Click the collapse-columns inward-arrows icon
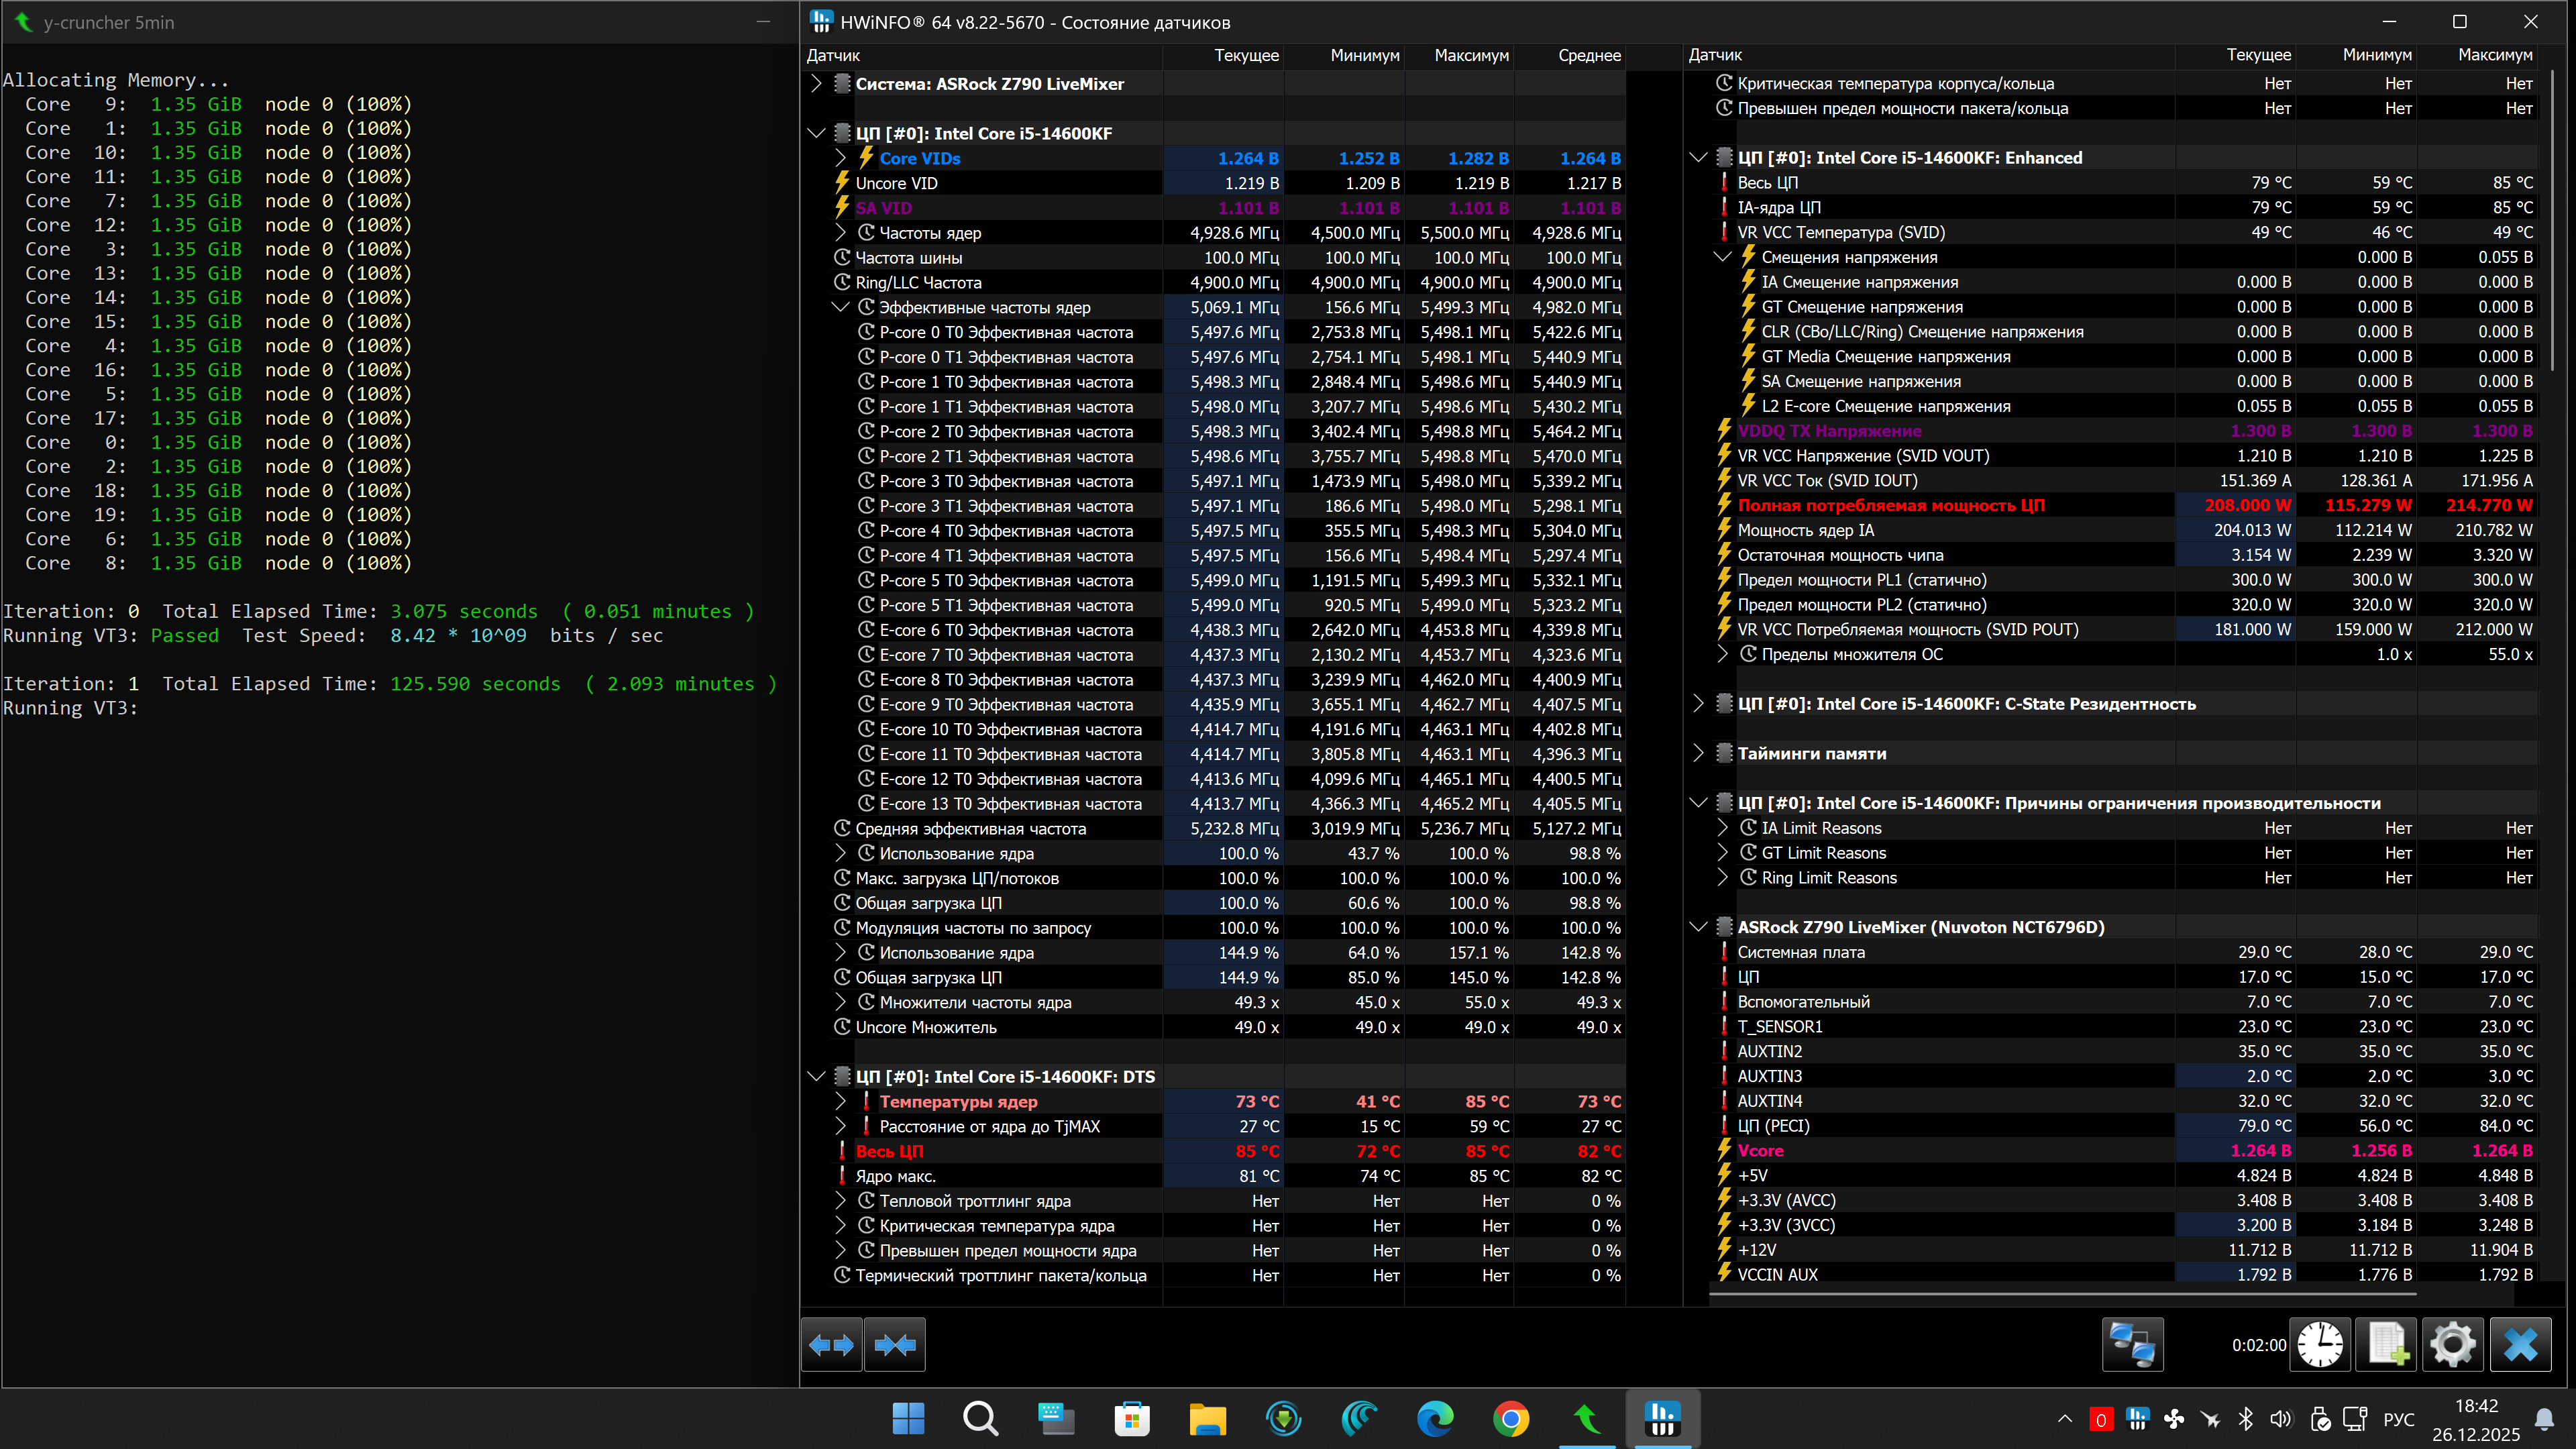The height and width of the screenshot is (1449, 2576). (x=895, y=1345)
